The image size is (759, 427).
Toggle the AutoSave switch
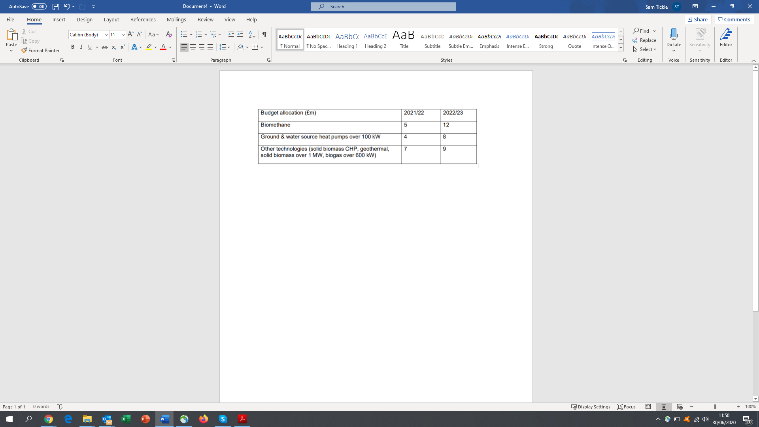coord(39,6)
